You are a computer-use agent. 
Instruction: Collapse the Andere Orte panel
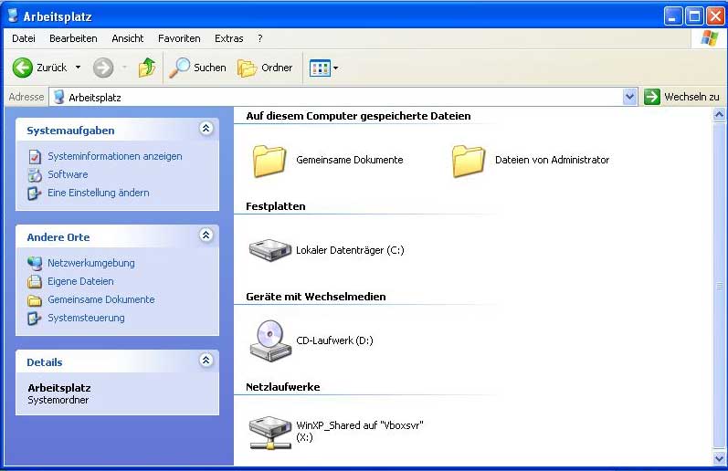pyautogui.click(x=206, y=235)
